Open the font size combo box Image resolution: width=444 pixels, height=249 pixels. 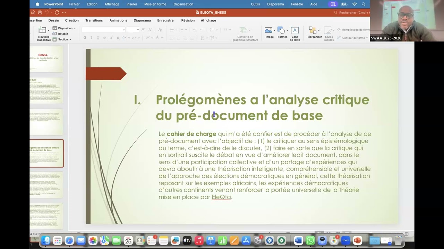(x=133, y=30)
